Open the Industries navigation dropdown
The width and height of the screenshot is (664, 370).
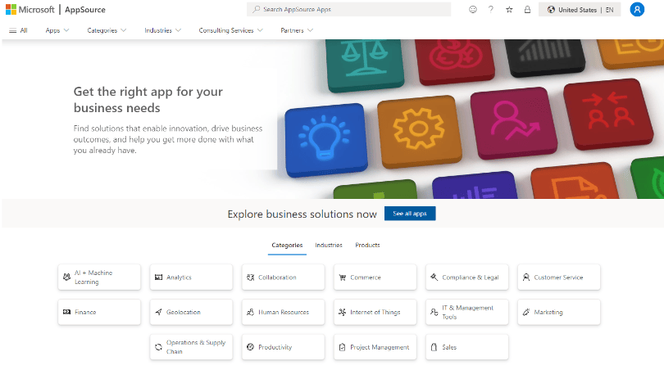[x=163, y=30]
